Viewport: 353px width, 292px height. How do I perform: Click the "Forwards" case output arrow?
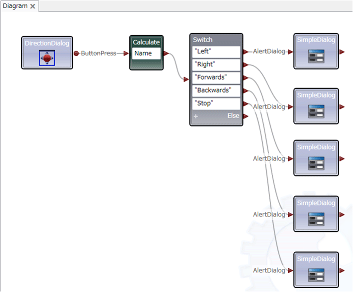coord(246,78)
